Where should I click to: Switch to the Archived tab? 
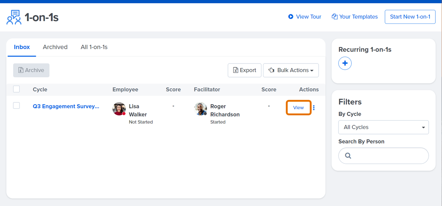55,47
